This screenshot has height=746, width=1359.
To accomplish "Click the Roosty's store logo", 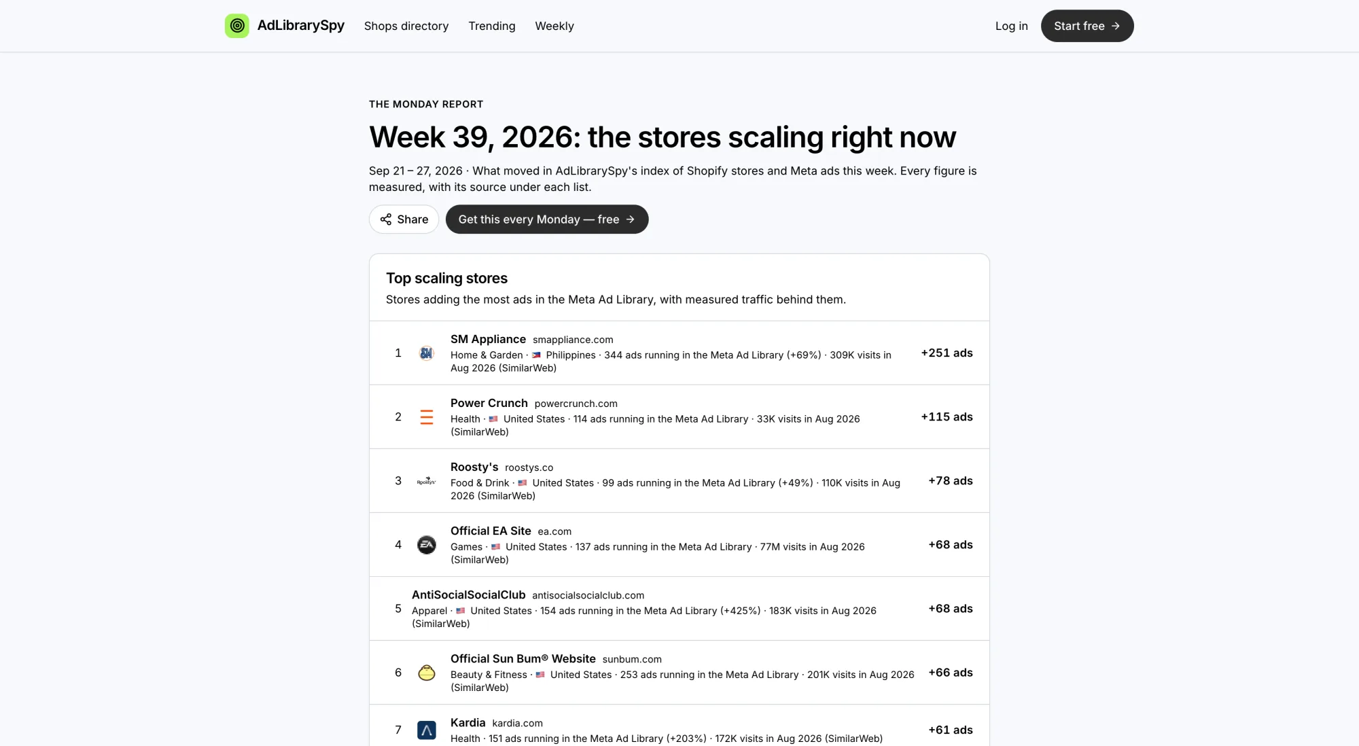I will [x=426, y=481].
